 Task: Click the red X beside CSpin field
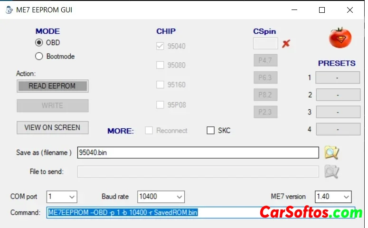point(286,44)
